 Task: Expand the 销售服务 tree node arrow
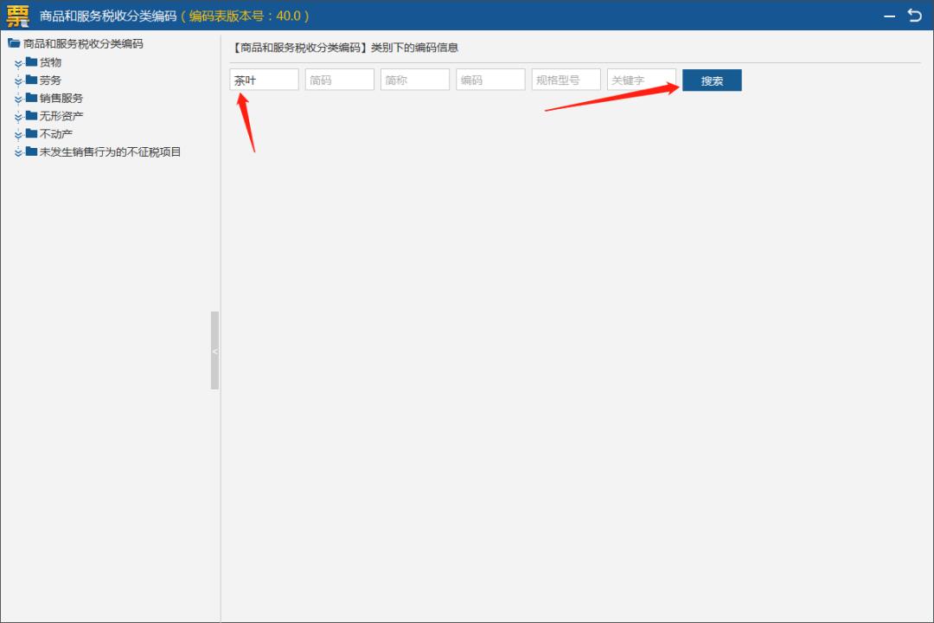[x=18, y=99]
